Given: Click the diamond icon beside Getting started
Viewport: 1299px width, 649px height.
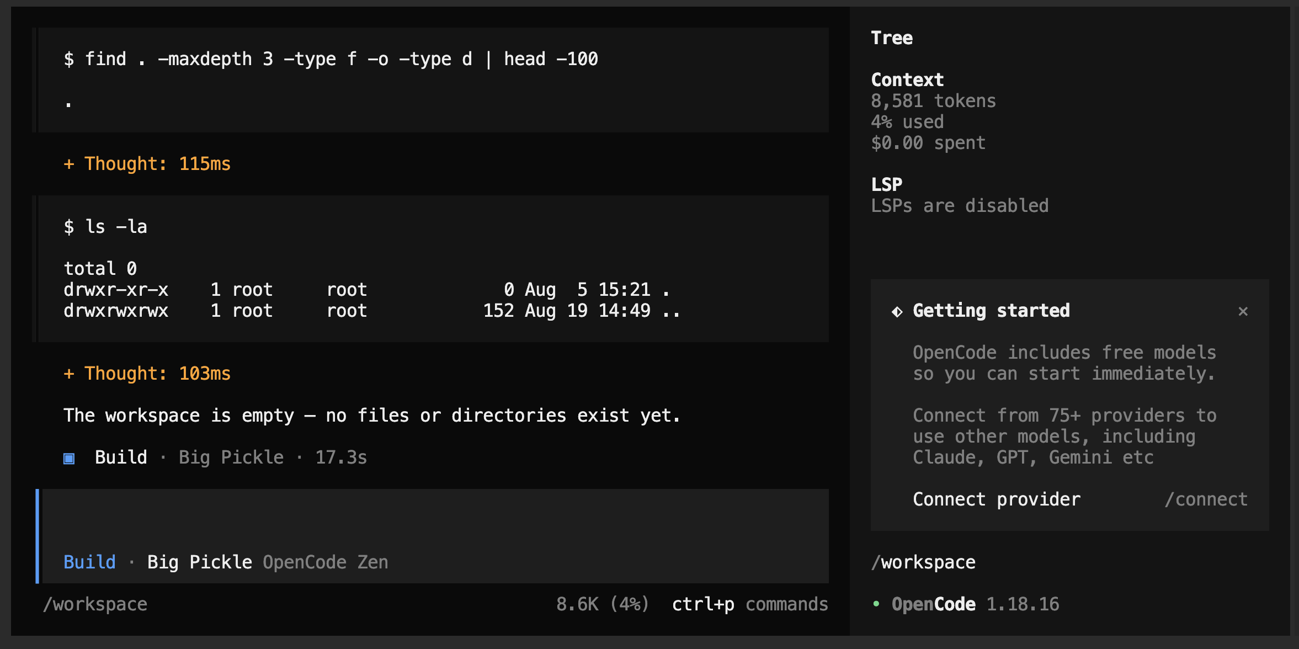Looking at the screenshot, I should pos(897,311).
